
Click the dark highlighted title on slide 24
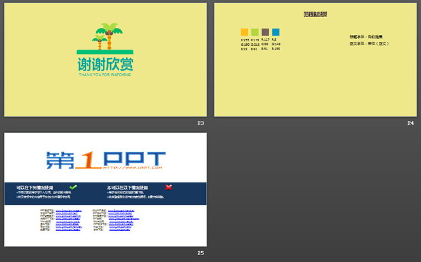pos(316,14)
